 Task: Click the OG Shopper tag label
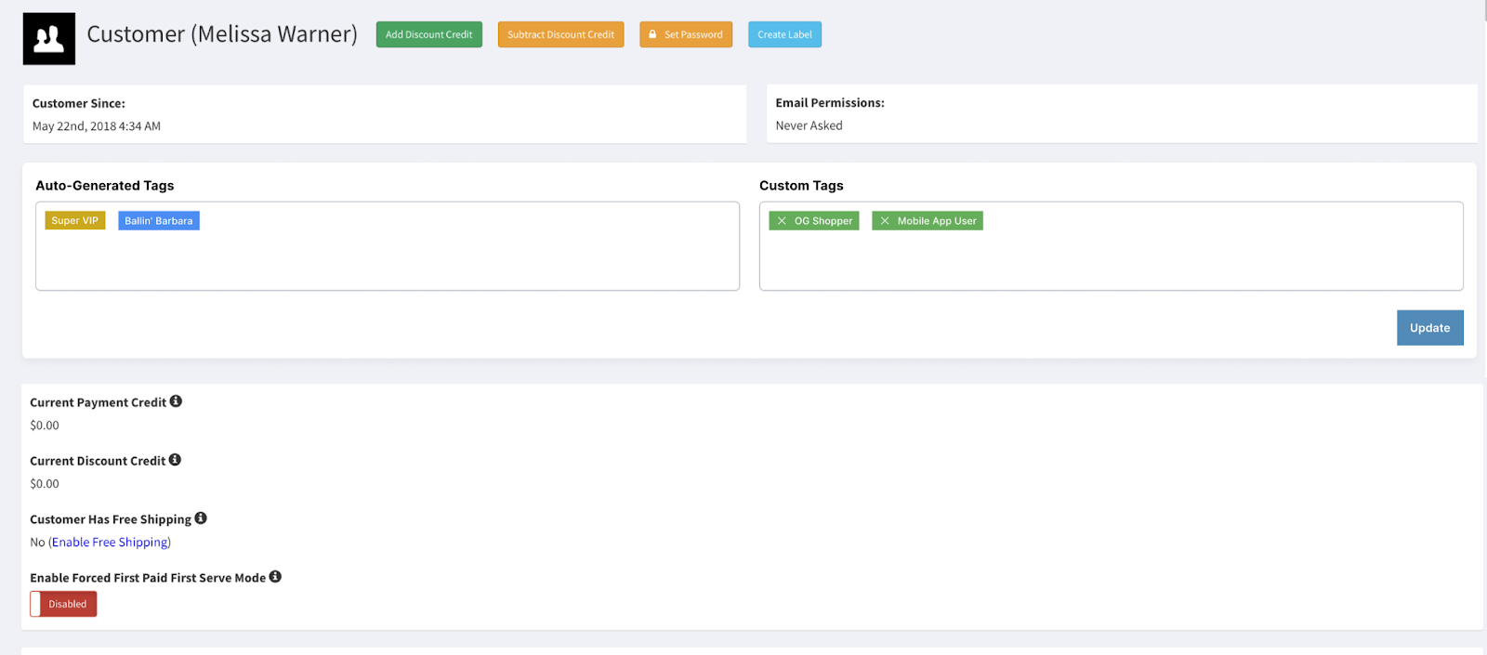[822, 221]
